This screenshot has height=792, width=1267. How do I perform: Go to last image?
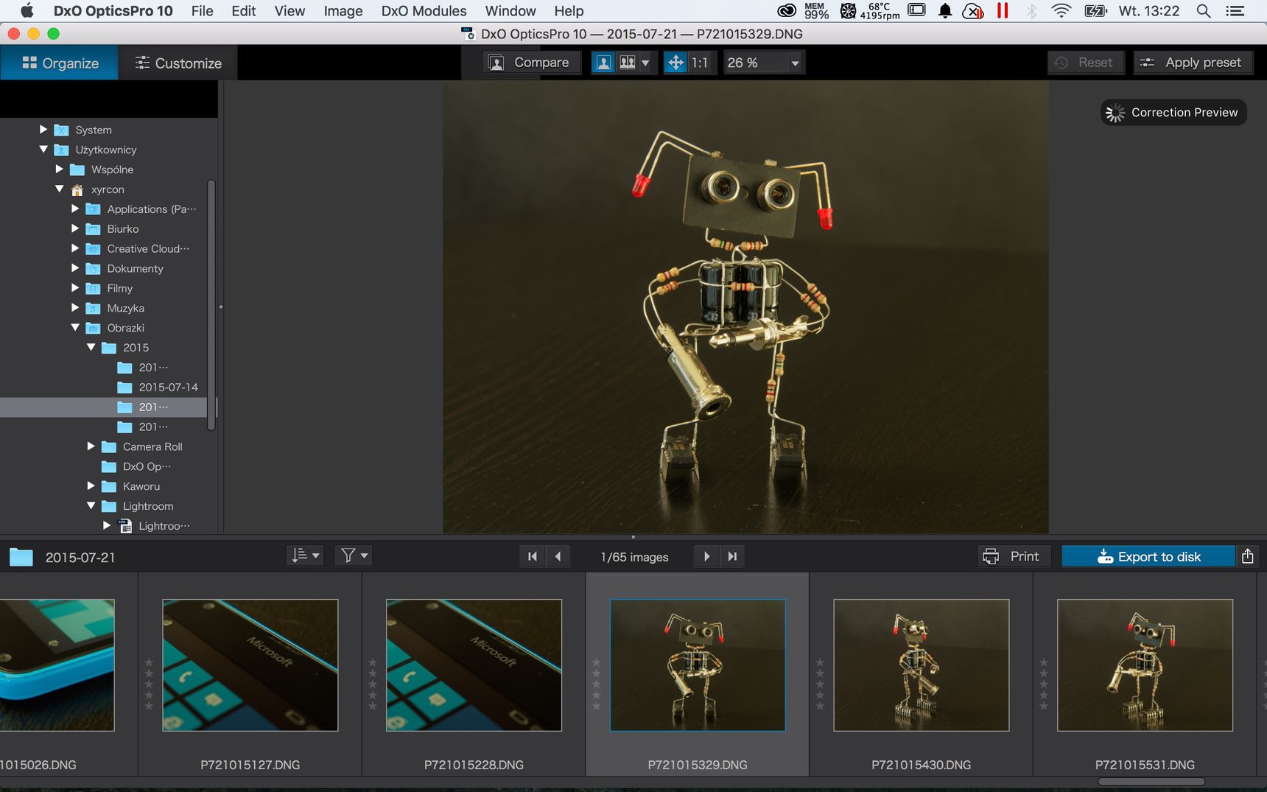pos(732,557)
